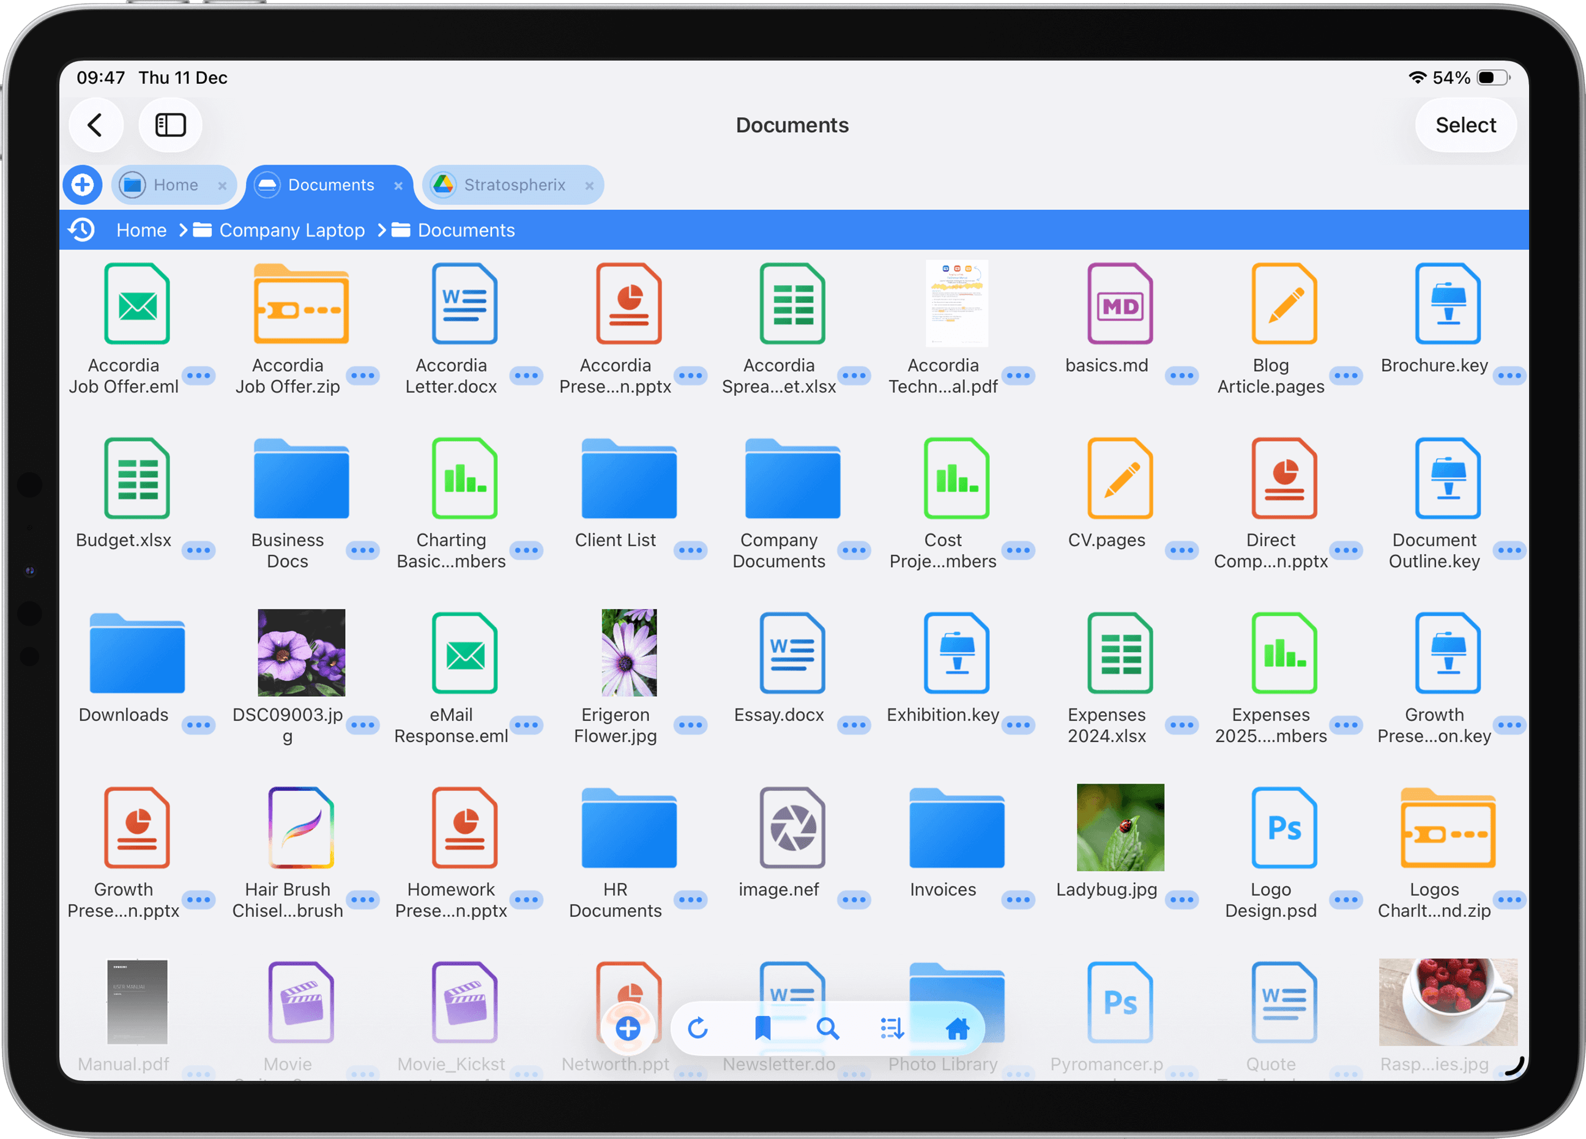Click the floating add plus button

click(x=628, y=1028)
